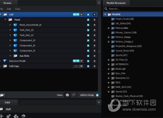Screen dimensions: 163x118
Task: Expand the Motion_Design folder
Action: 109,37
